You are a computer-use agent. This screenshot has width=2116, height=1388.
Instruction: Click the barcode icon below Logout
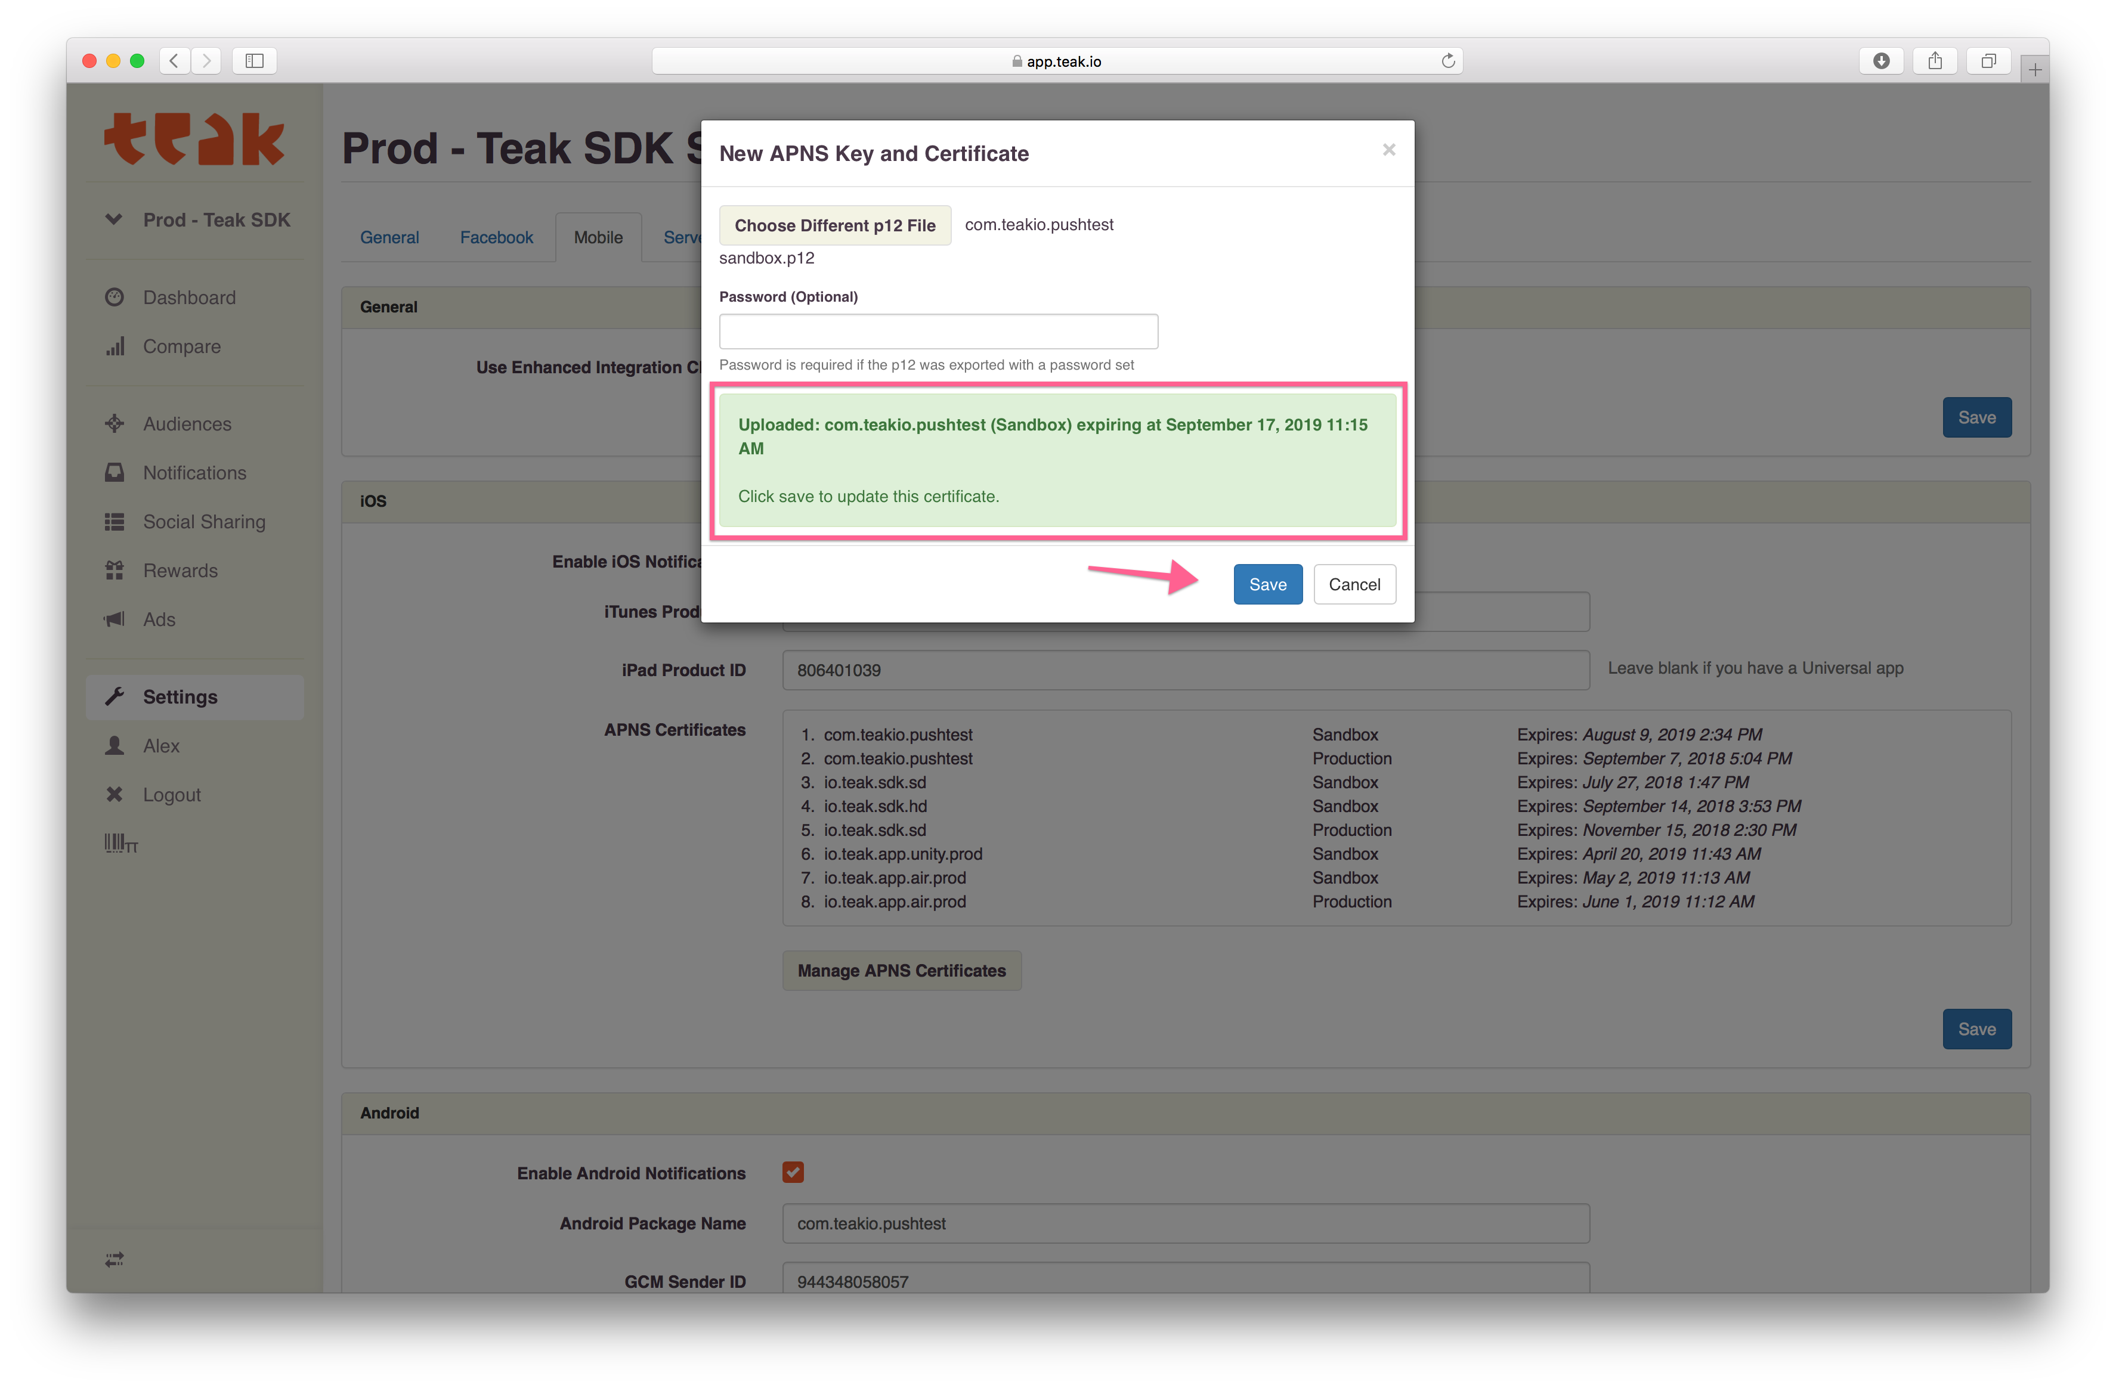coord(121,842)
